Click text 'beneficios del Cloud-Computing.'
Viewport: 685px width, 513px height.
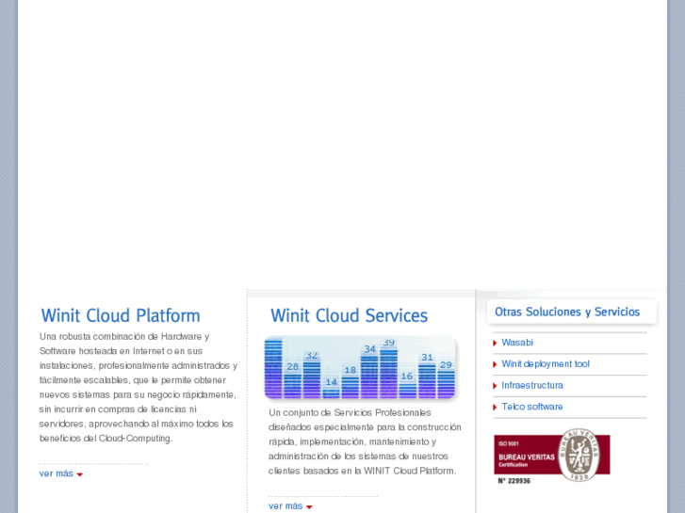point(106,439)
